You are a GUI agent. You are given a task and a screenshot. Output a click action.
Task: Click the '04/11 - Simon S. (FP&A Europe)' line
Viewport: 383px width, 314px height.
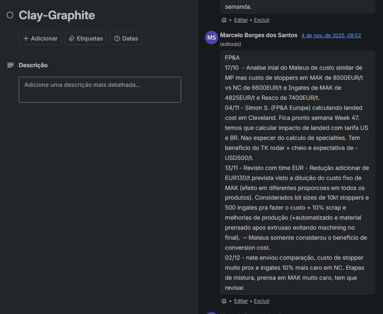pyautogui.click(x=294, y=108)
